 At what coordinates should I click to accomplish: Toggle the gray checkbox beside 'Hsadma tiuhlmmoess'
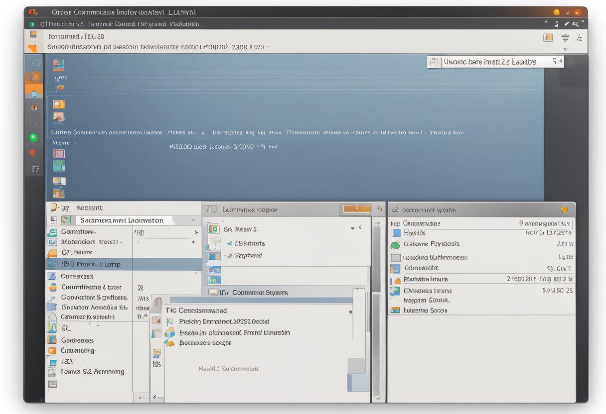click(396, 258)
